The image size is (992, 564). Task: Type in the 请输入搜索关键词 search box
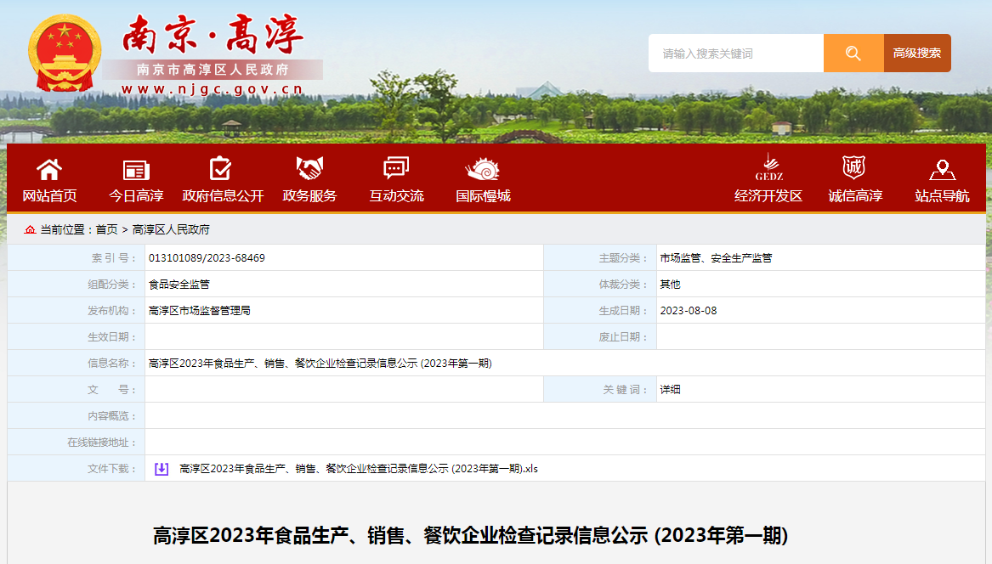(x=735, y=54)
